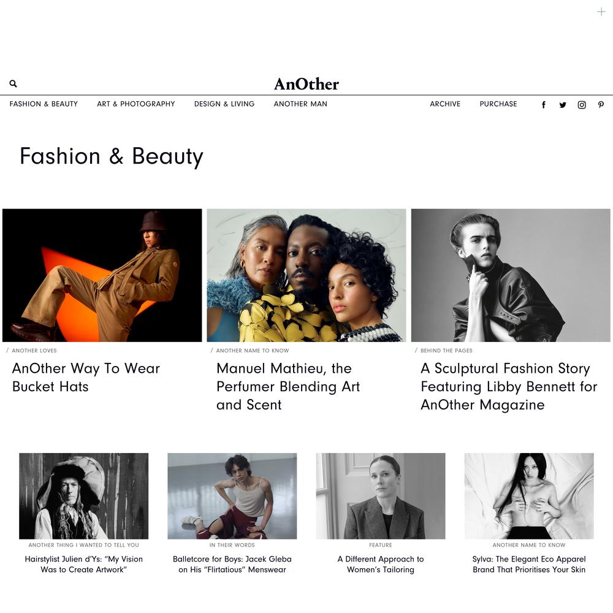Open Balletcore for Boys article image

(232, 496)
